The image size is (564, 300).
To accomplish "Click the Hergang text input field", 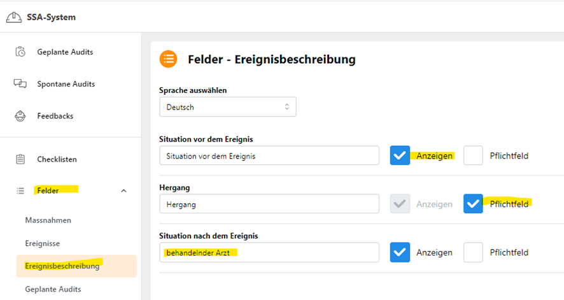I will tap(269, 204).
